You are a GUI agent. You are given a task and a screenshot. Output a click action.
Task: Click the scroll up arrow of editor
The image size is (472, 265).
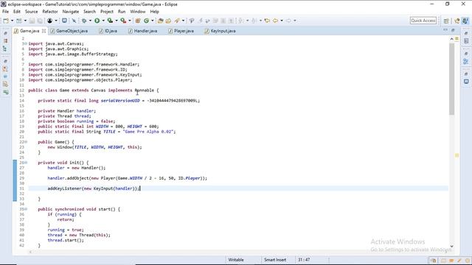click(451, 39)
